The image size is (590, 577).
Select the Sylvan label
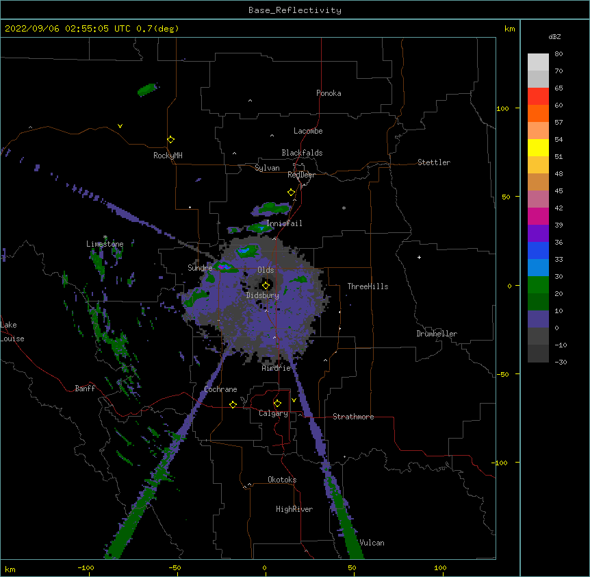267,168
